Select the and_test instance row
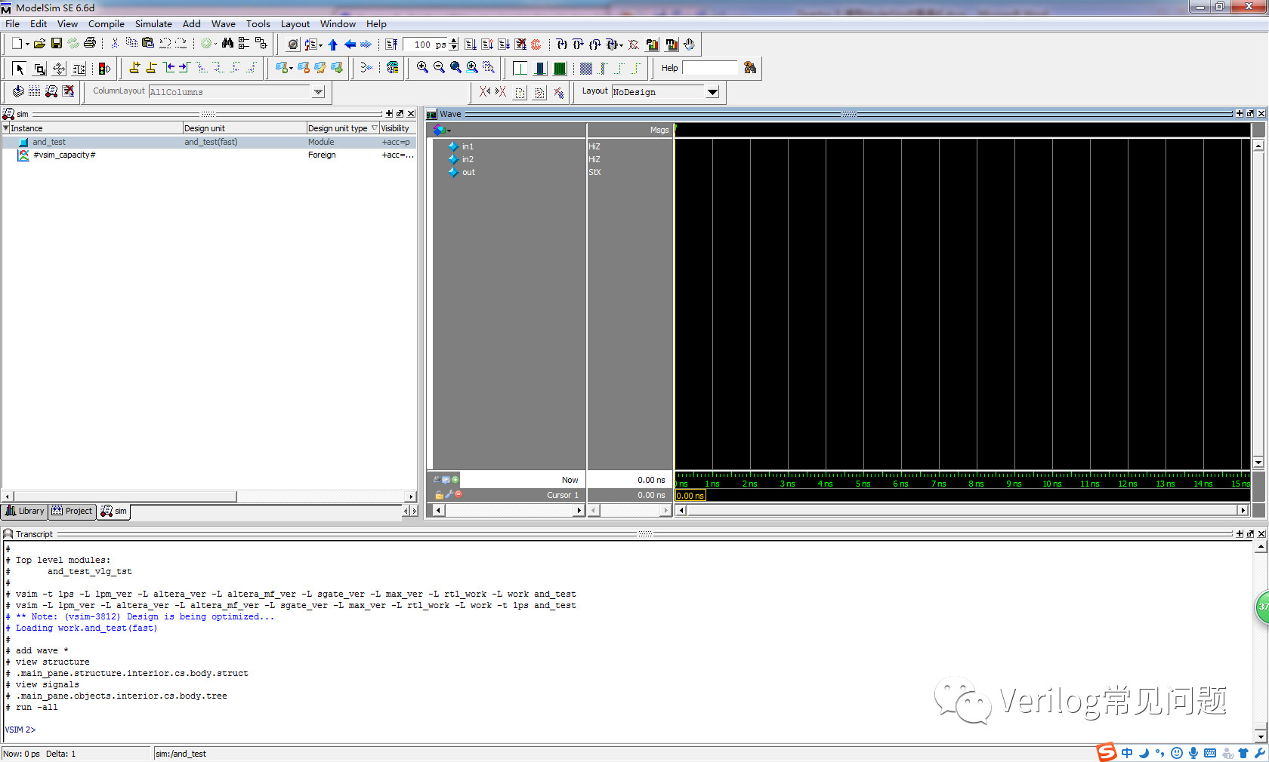This screenshot has width=1269, height=762. [209, 142]
